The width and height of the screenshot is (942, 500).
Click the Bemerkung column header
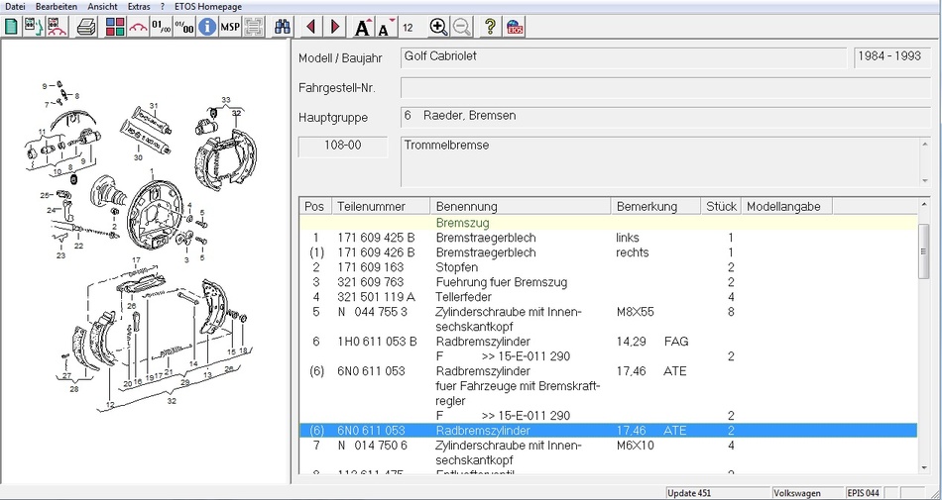coord(656,206)
